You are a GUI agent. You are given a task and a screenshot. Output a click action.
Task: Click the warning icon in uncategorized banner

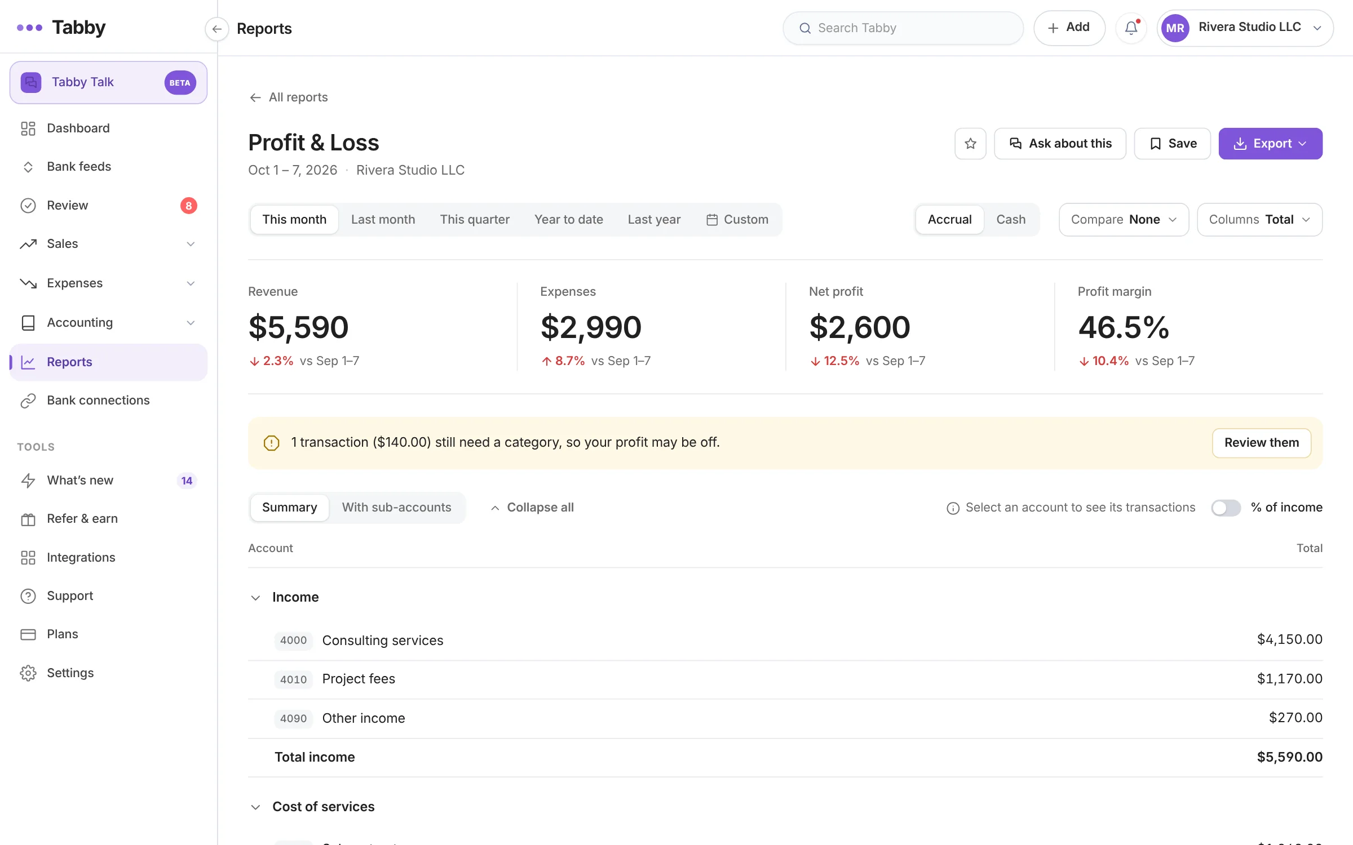[272, 443]
